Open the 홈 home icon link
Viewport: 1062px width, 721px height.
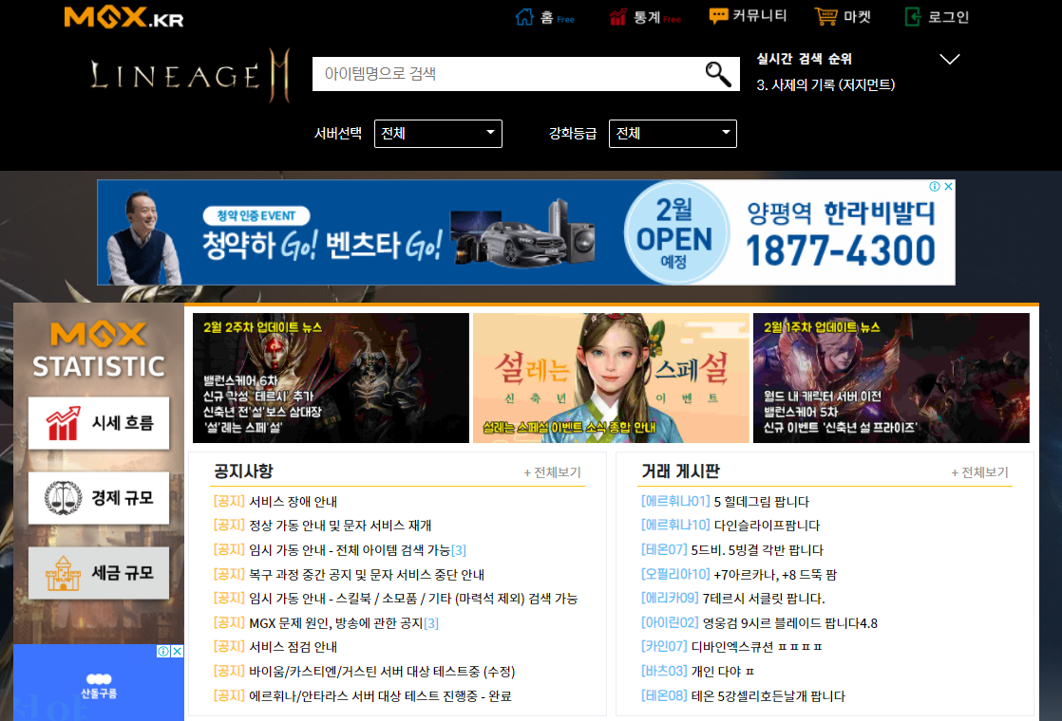coord(524,17)
